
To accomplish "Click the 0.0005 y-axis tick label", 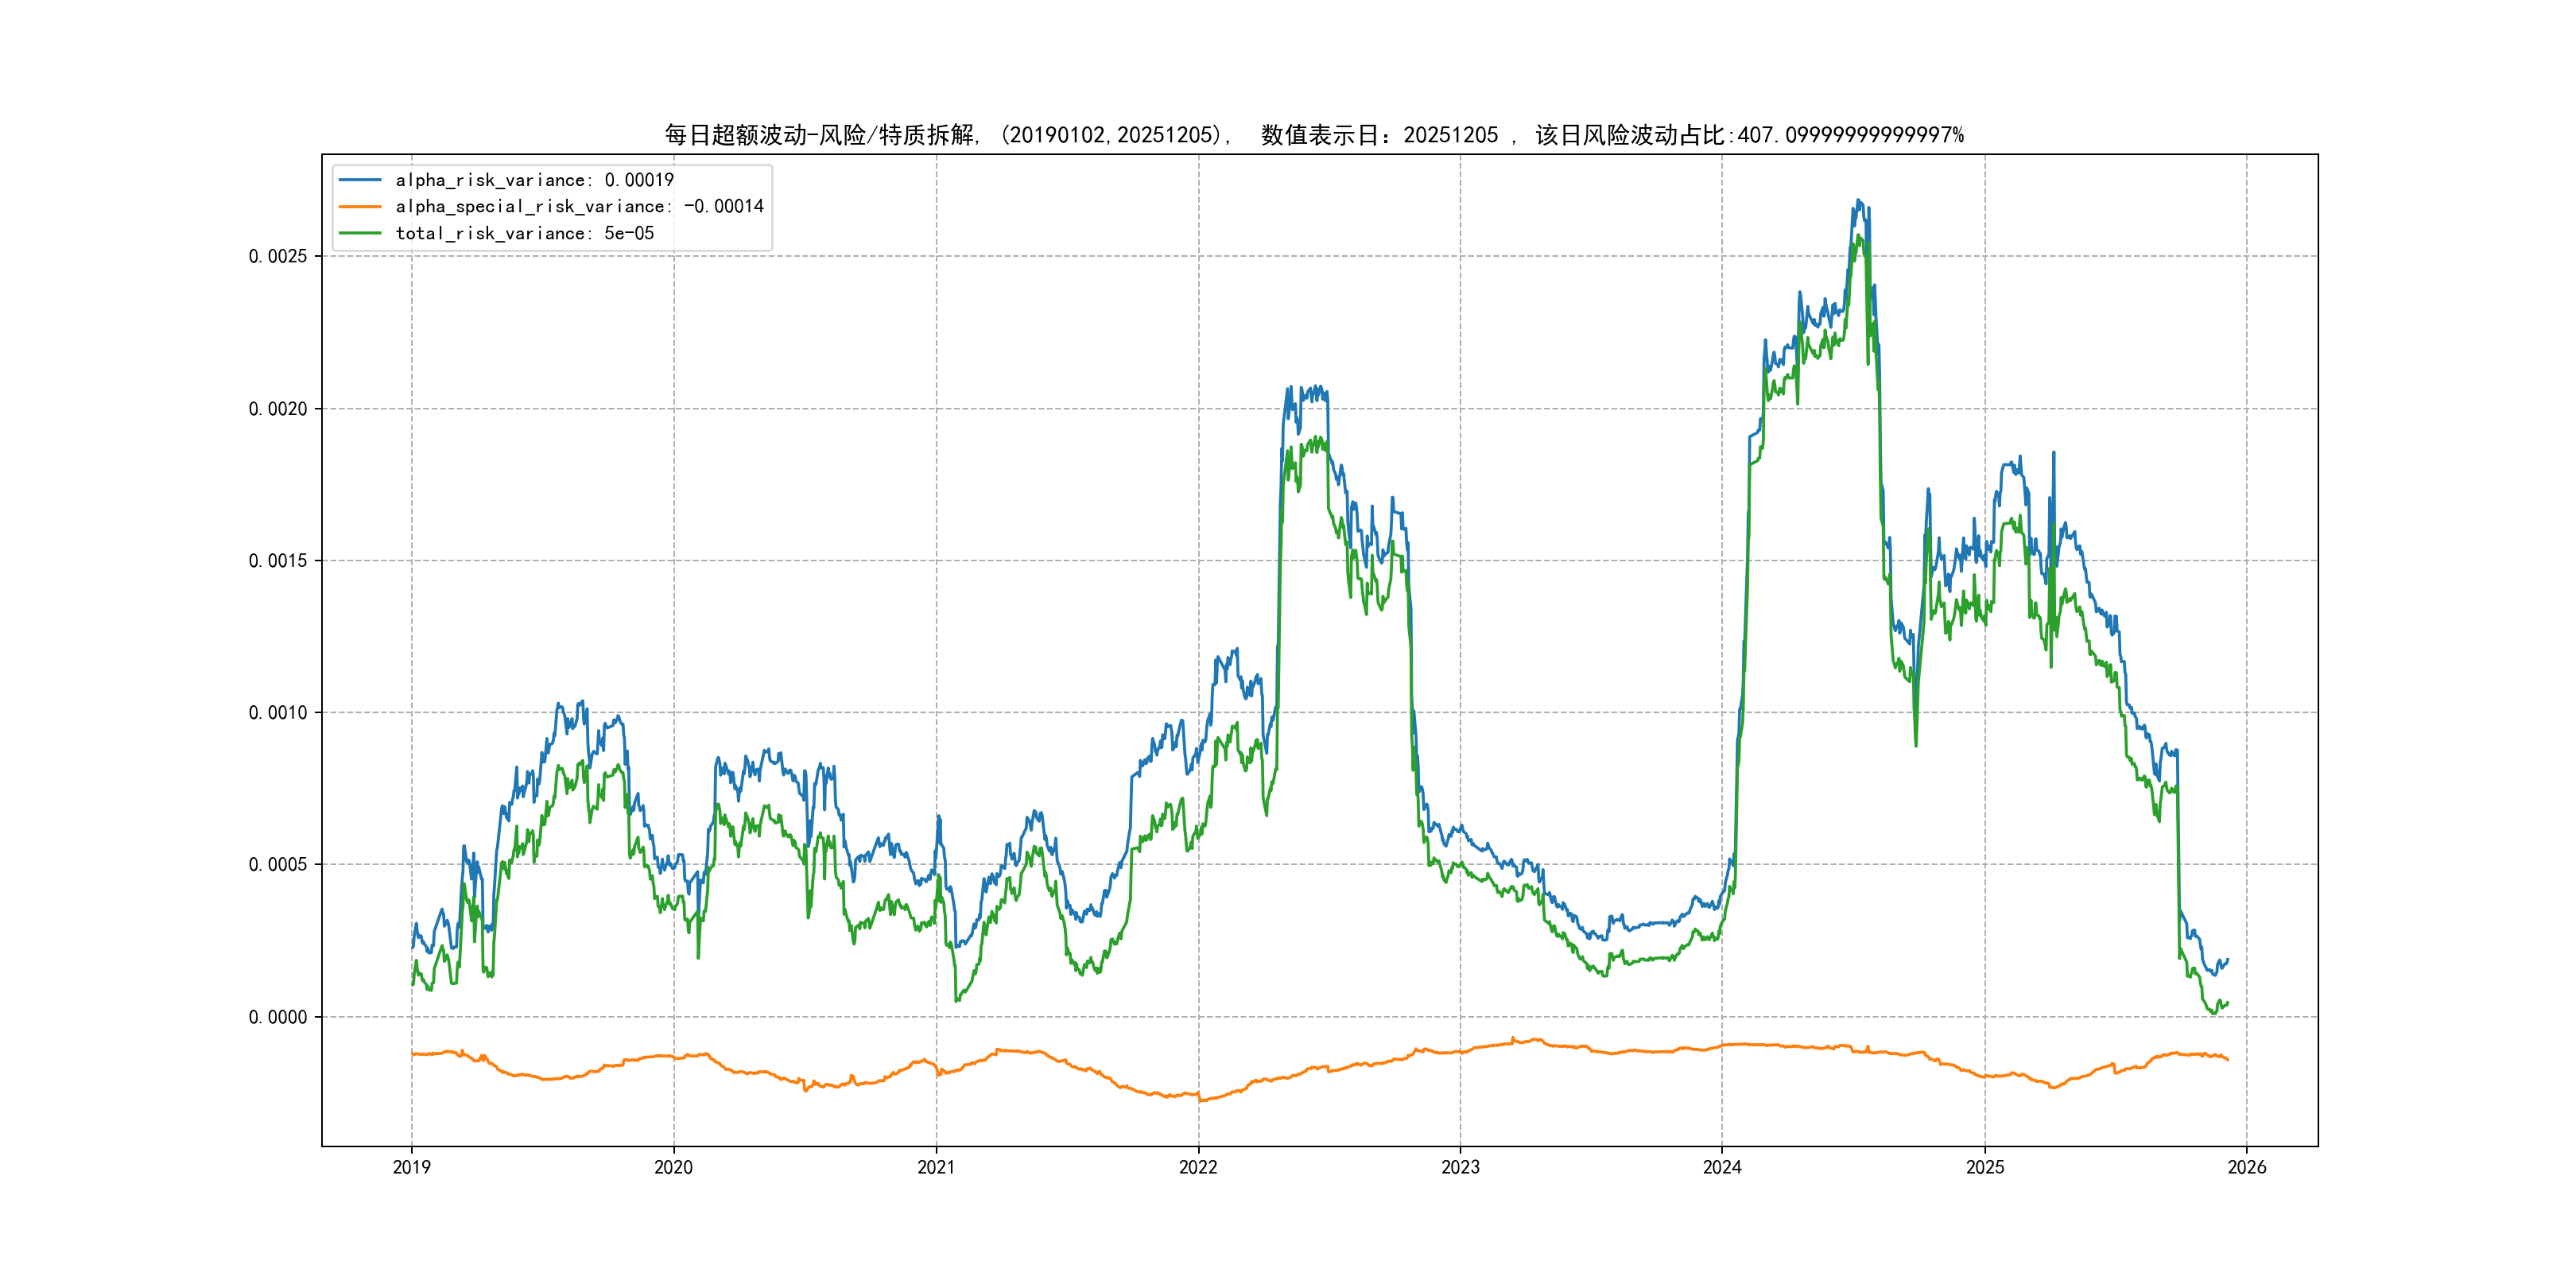I will [278, 865].
